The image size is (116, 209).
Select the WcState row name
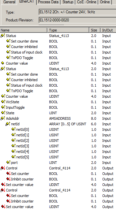click(x=13, y=102)
